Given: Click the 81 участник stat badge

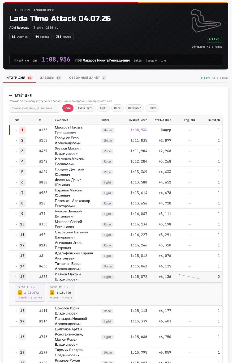Looking at the screenshot, I should 20,37.
